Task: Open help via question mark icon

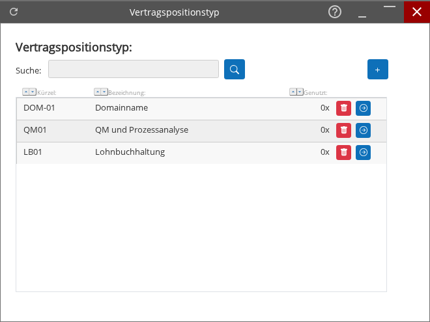Action: 335,12
